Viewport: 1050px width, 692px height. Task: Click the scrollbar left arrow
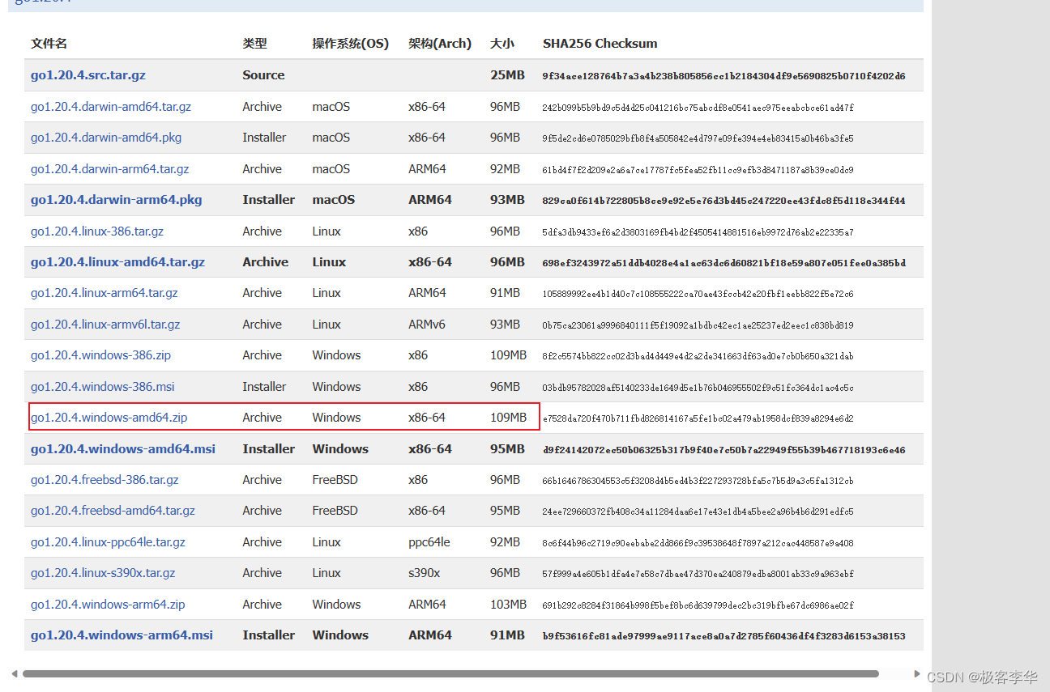pos(15,673)
